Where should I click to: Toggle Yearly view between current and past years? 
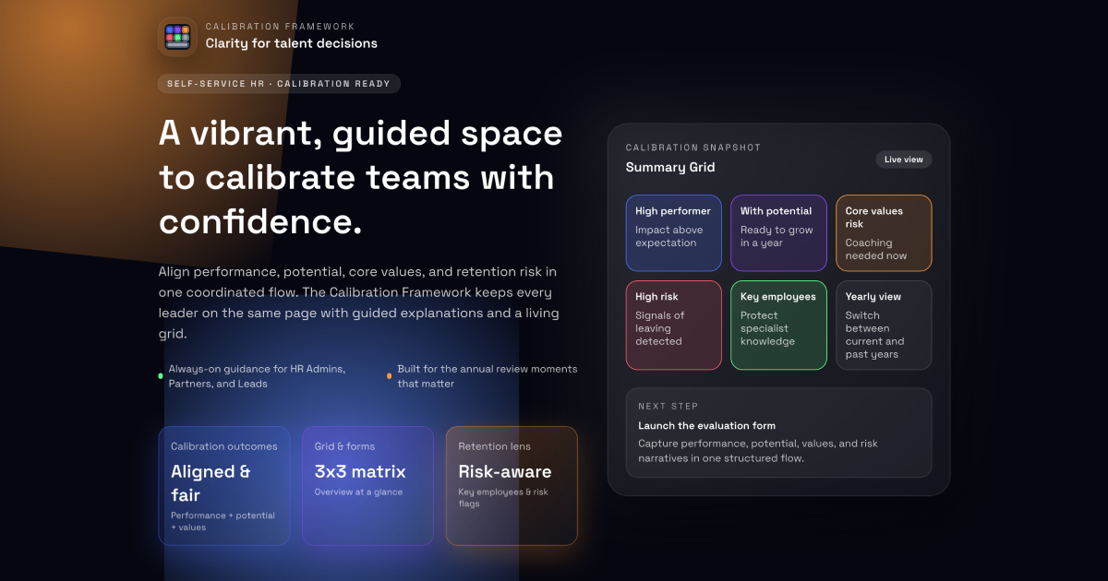point(884,325)
